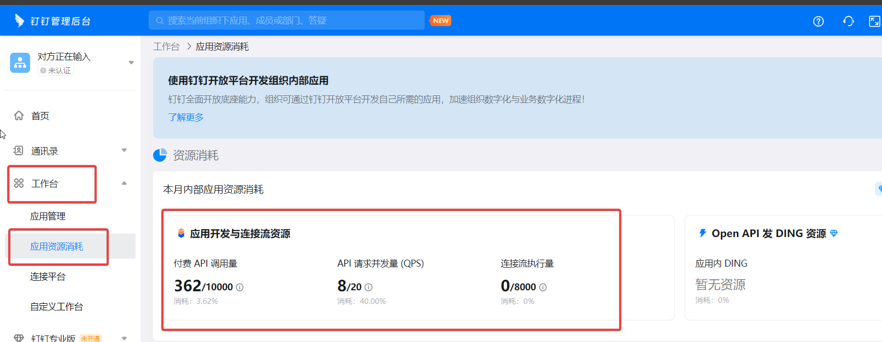
Task: Open 通讯录 menu in sidebar
Action: (x=45, y=151)
